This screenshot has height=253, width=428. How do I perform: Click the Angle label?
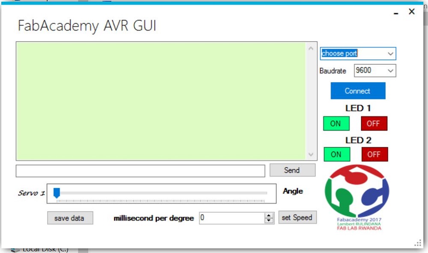[293, 191]
